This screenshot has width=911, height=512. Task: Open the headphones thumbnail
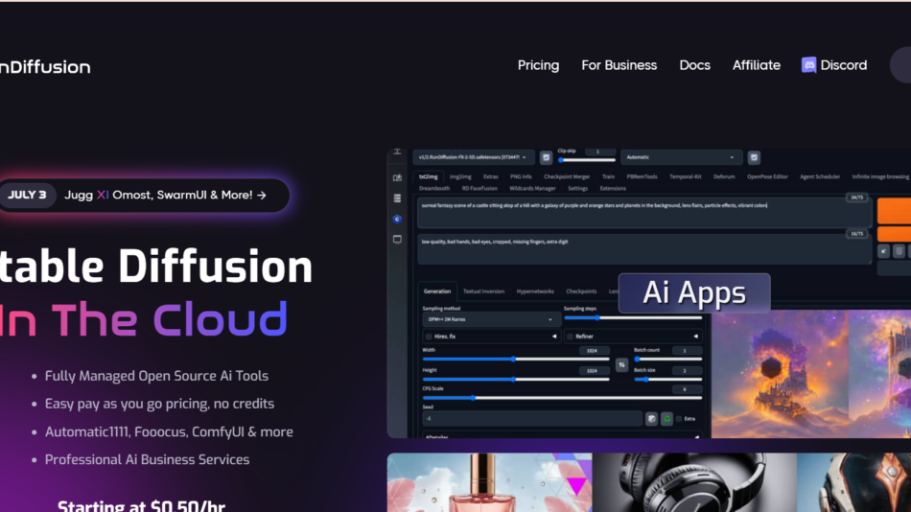click(x=694, y=482)
